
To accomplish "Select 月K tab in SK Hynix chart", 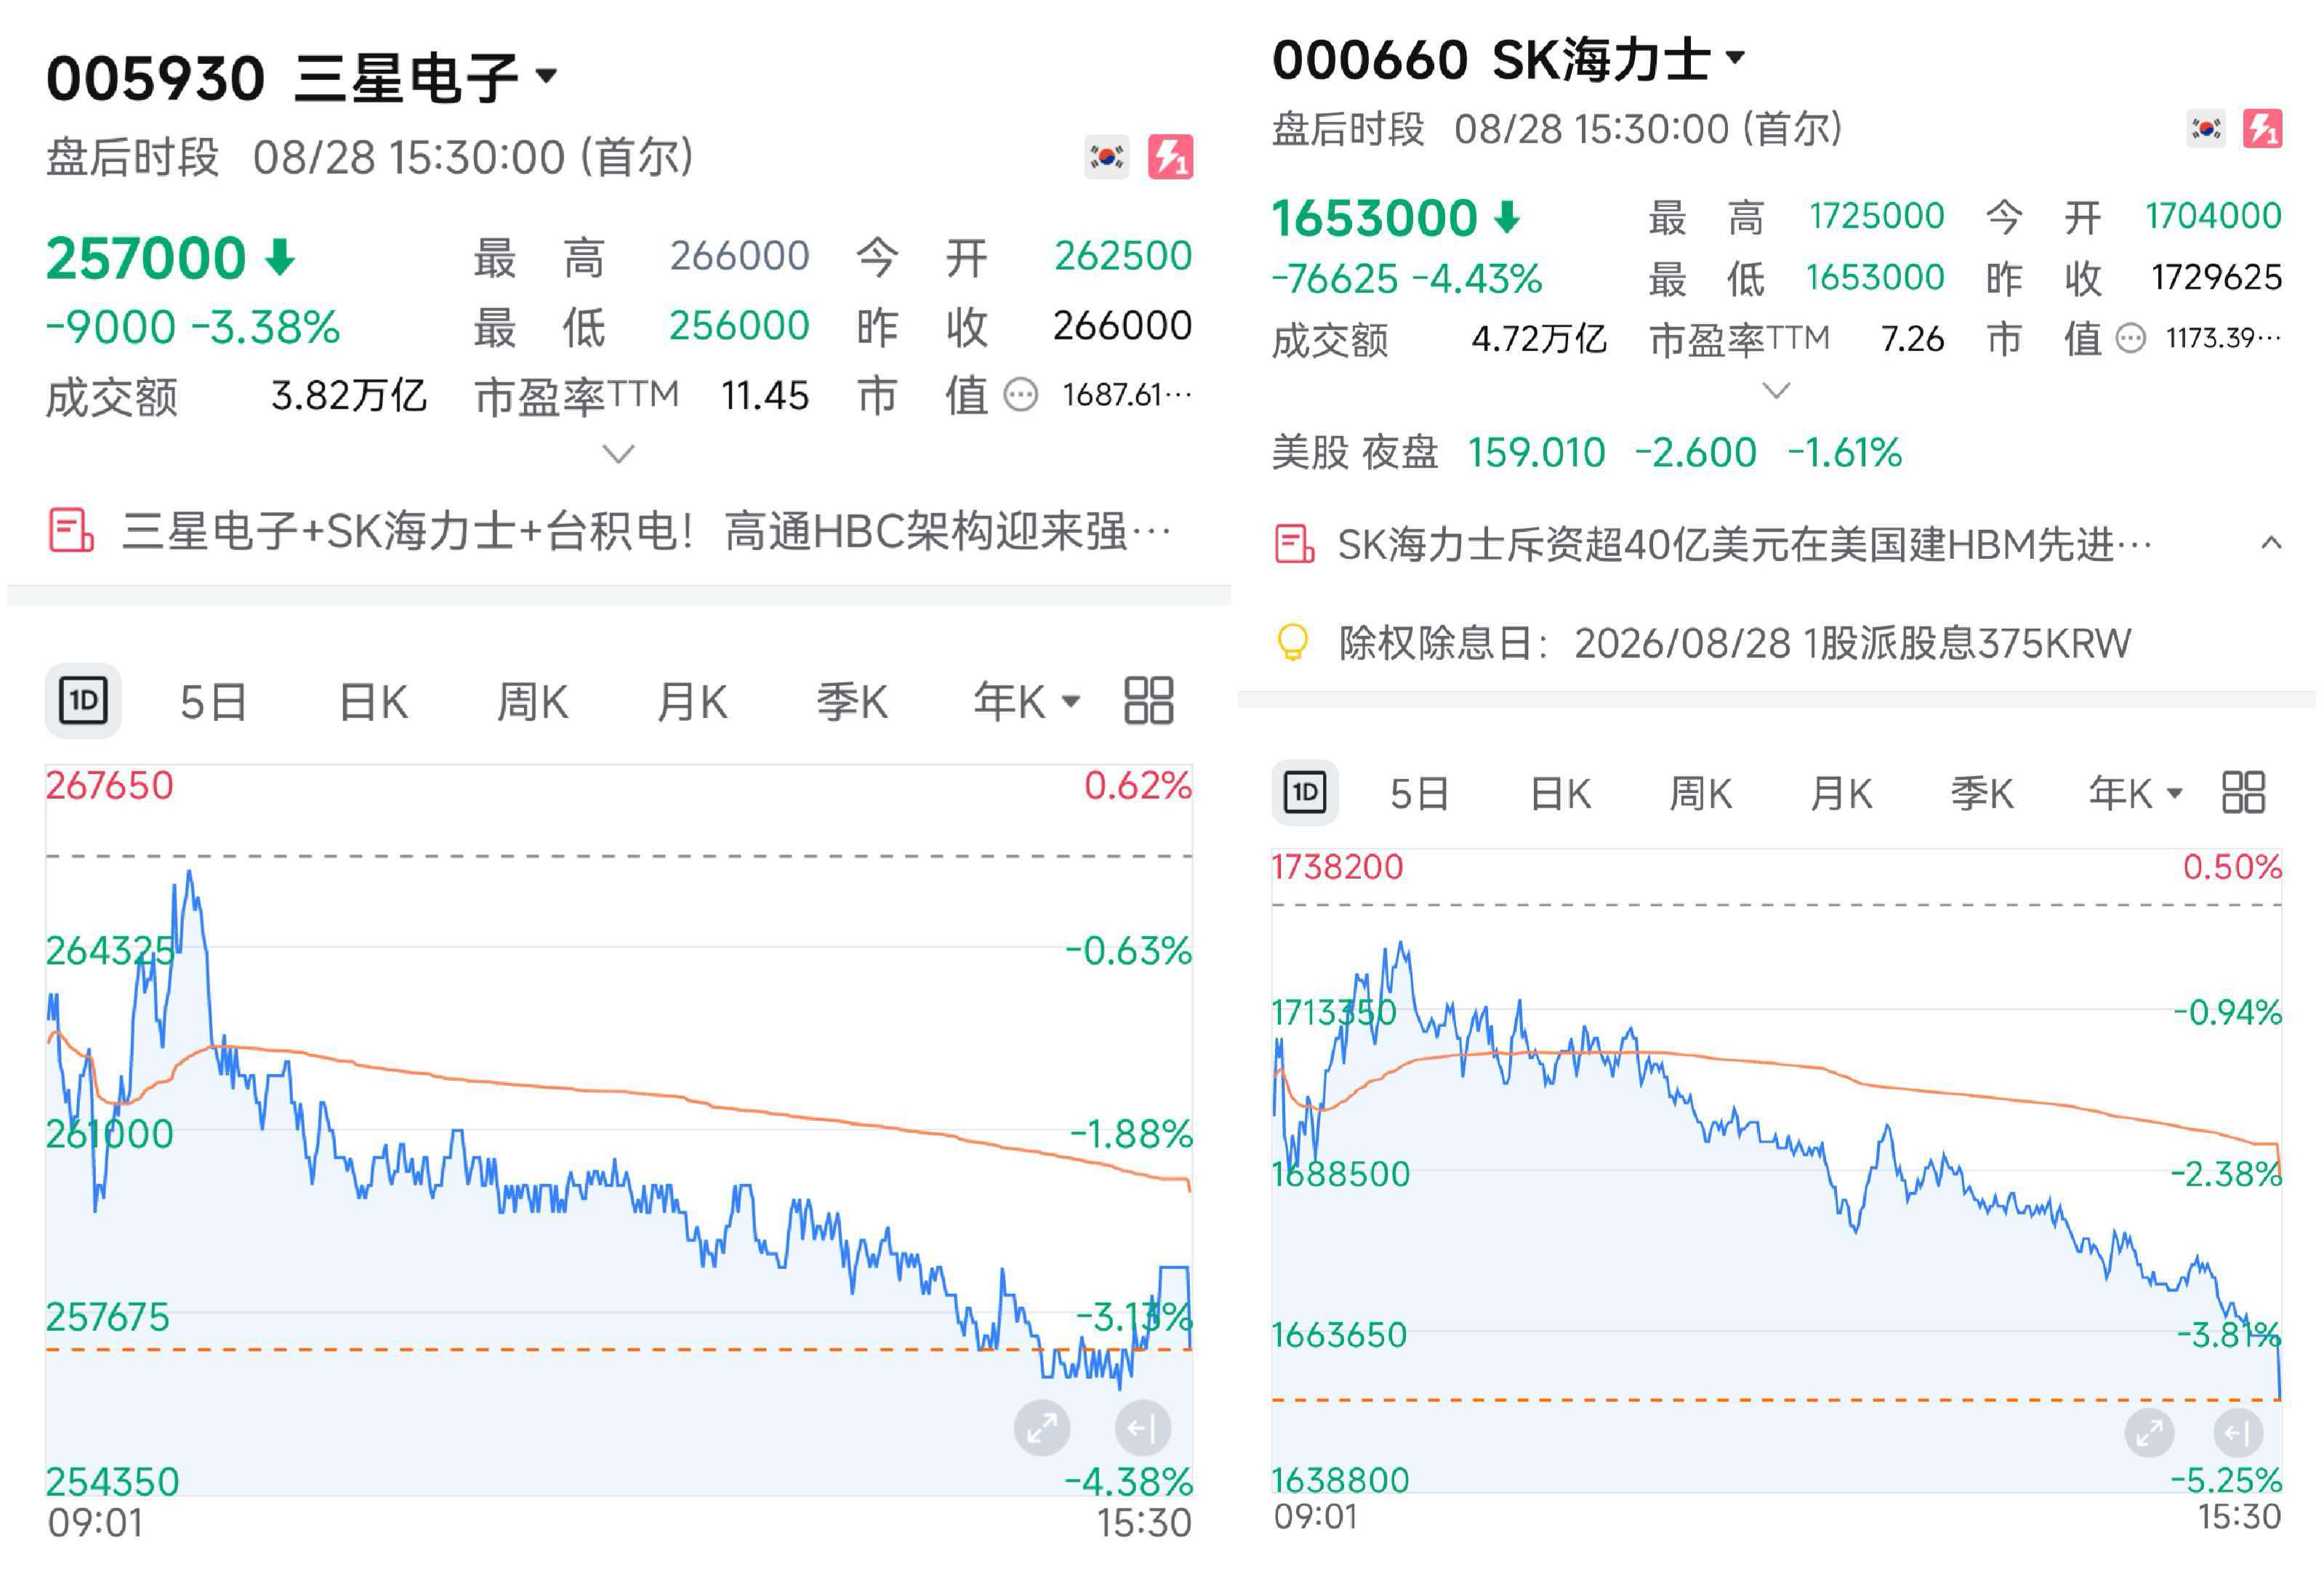I will pyautogui.click(x=1841, y=794).
